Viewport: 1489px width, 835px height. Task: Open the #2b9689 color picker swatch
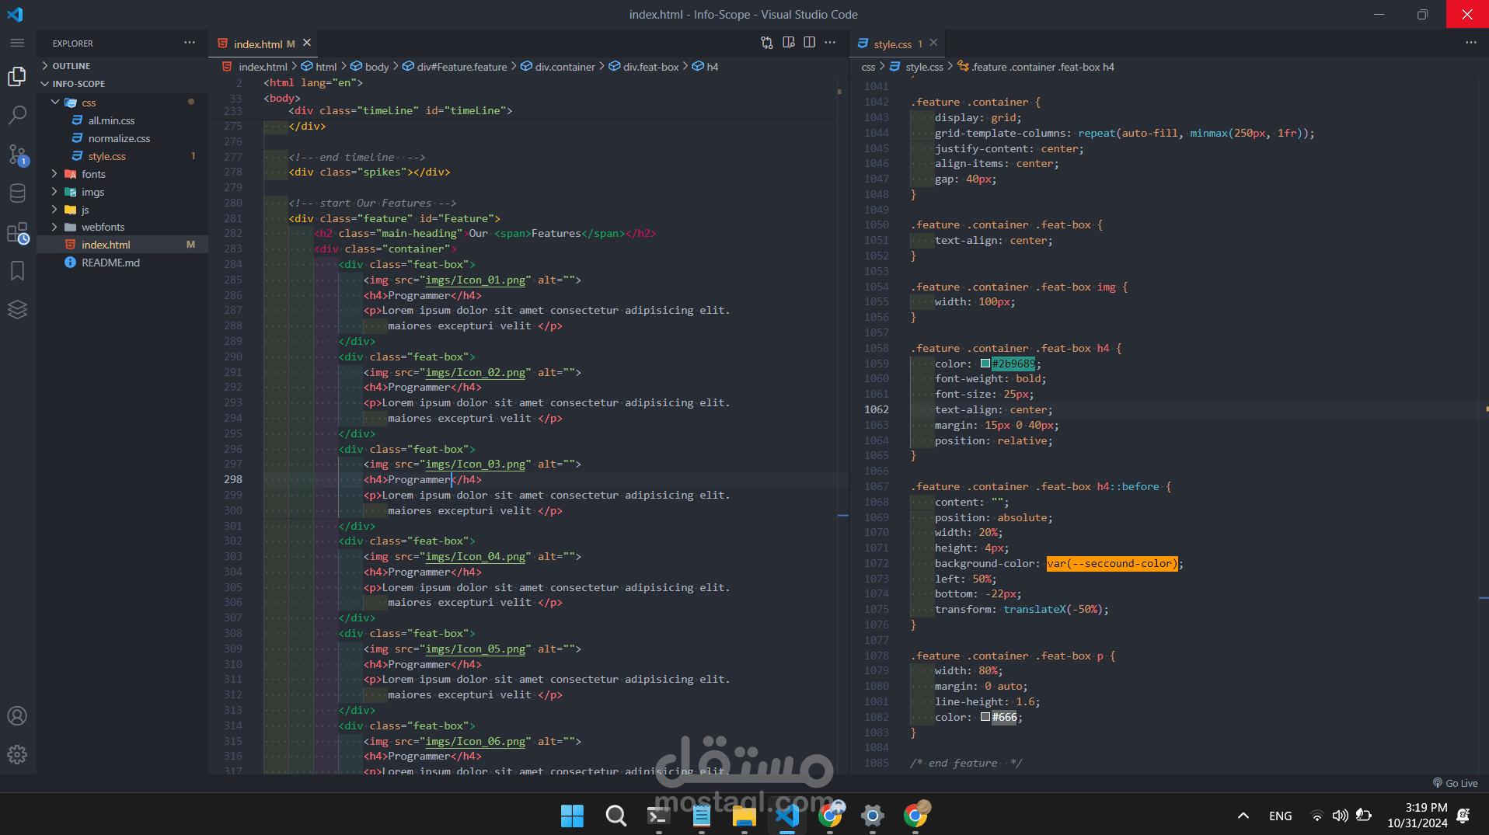tap(985, 364)
